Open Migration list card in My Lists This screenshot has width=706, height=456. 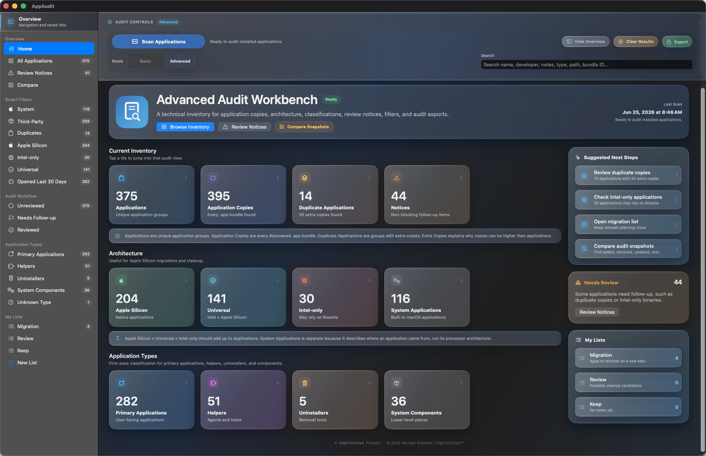628,358
